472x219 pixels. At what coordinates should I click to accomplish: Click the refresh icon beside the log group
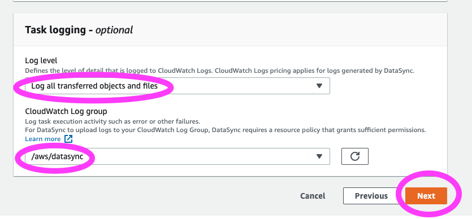pos(354,156)
